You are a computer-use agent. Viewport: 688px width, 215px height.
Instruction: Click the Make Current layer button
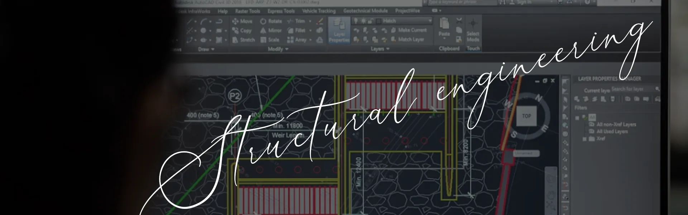click(409, 30)
